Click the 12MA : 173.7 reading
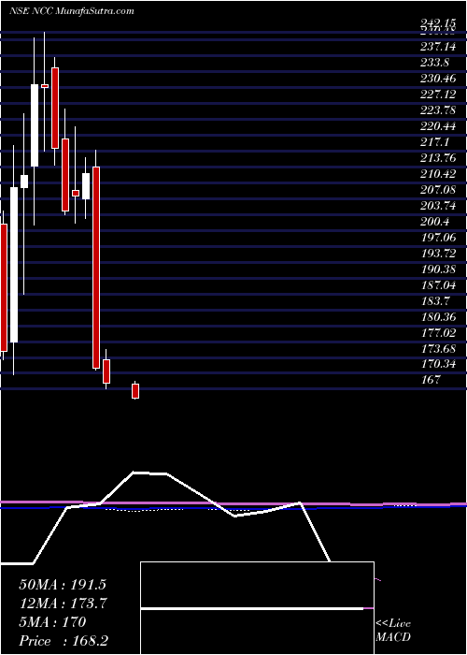 pos(63,604)
